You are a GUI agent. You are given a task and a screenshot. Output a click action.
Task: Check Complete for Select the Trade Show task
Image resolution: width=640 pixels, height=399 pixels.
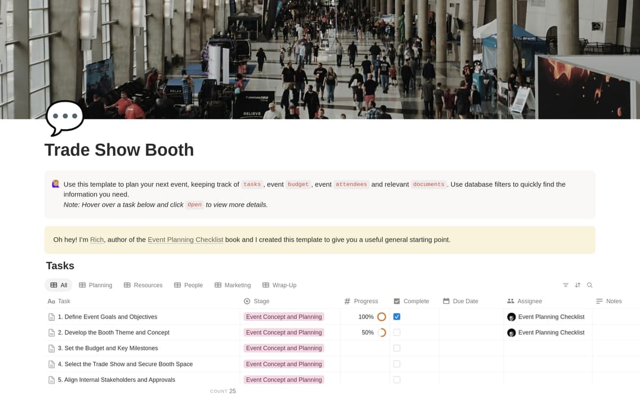pyautogui.click(x=396, y=364)
